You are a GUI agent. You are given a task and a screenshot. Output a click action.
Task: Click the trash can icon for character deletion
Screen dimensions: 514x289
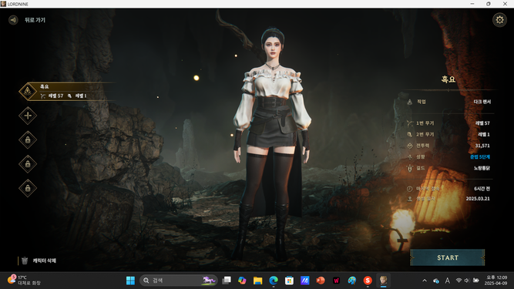tap(25, 260)
